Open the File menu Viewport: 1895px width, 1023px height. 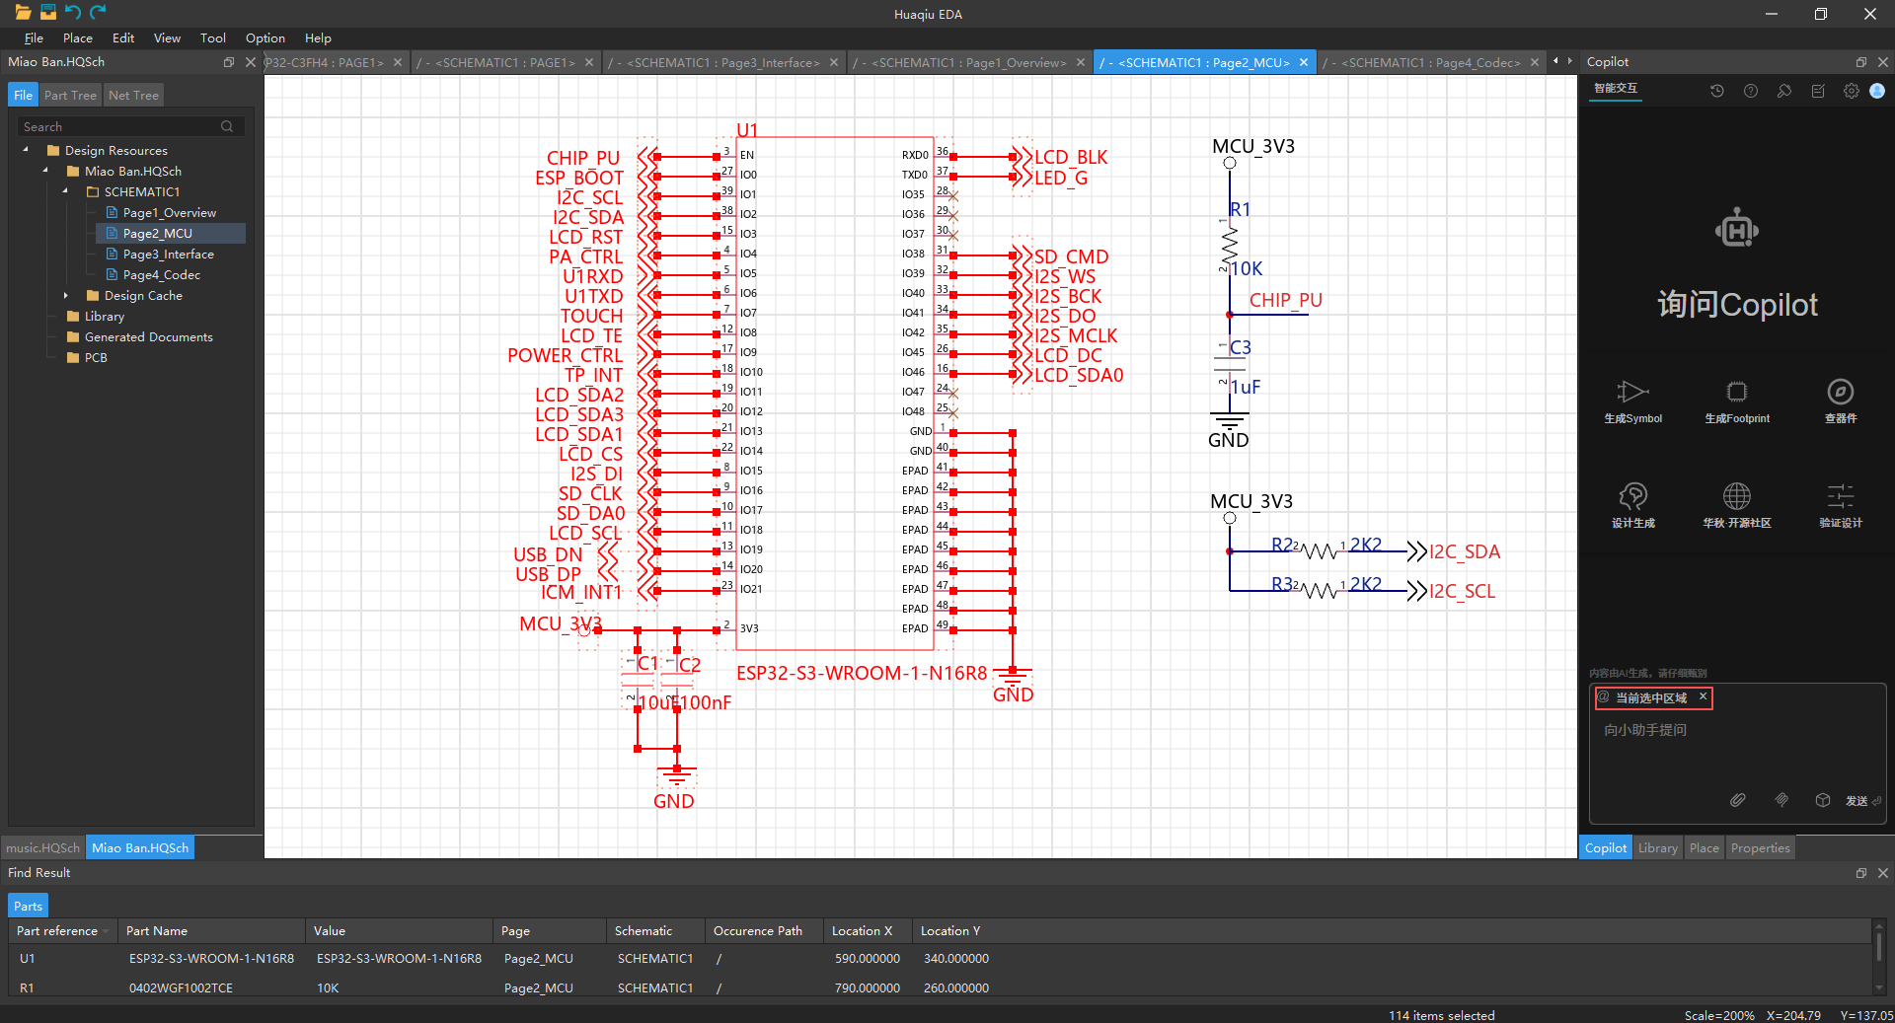34,38
